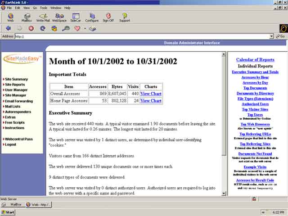Open the Accesses by Hour report
Screen dimensions: 288x216
tap(255, 77)
